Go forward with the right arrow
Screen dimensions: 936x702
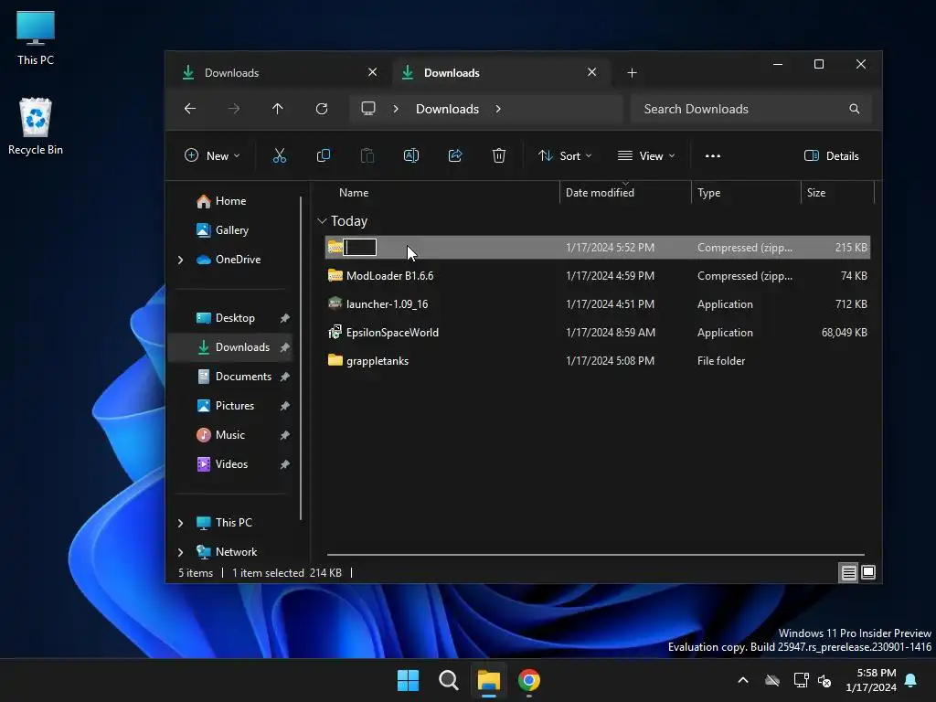click(x=234, y=109)
